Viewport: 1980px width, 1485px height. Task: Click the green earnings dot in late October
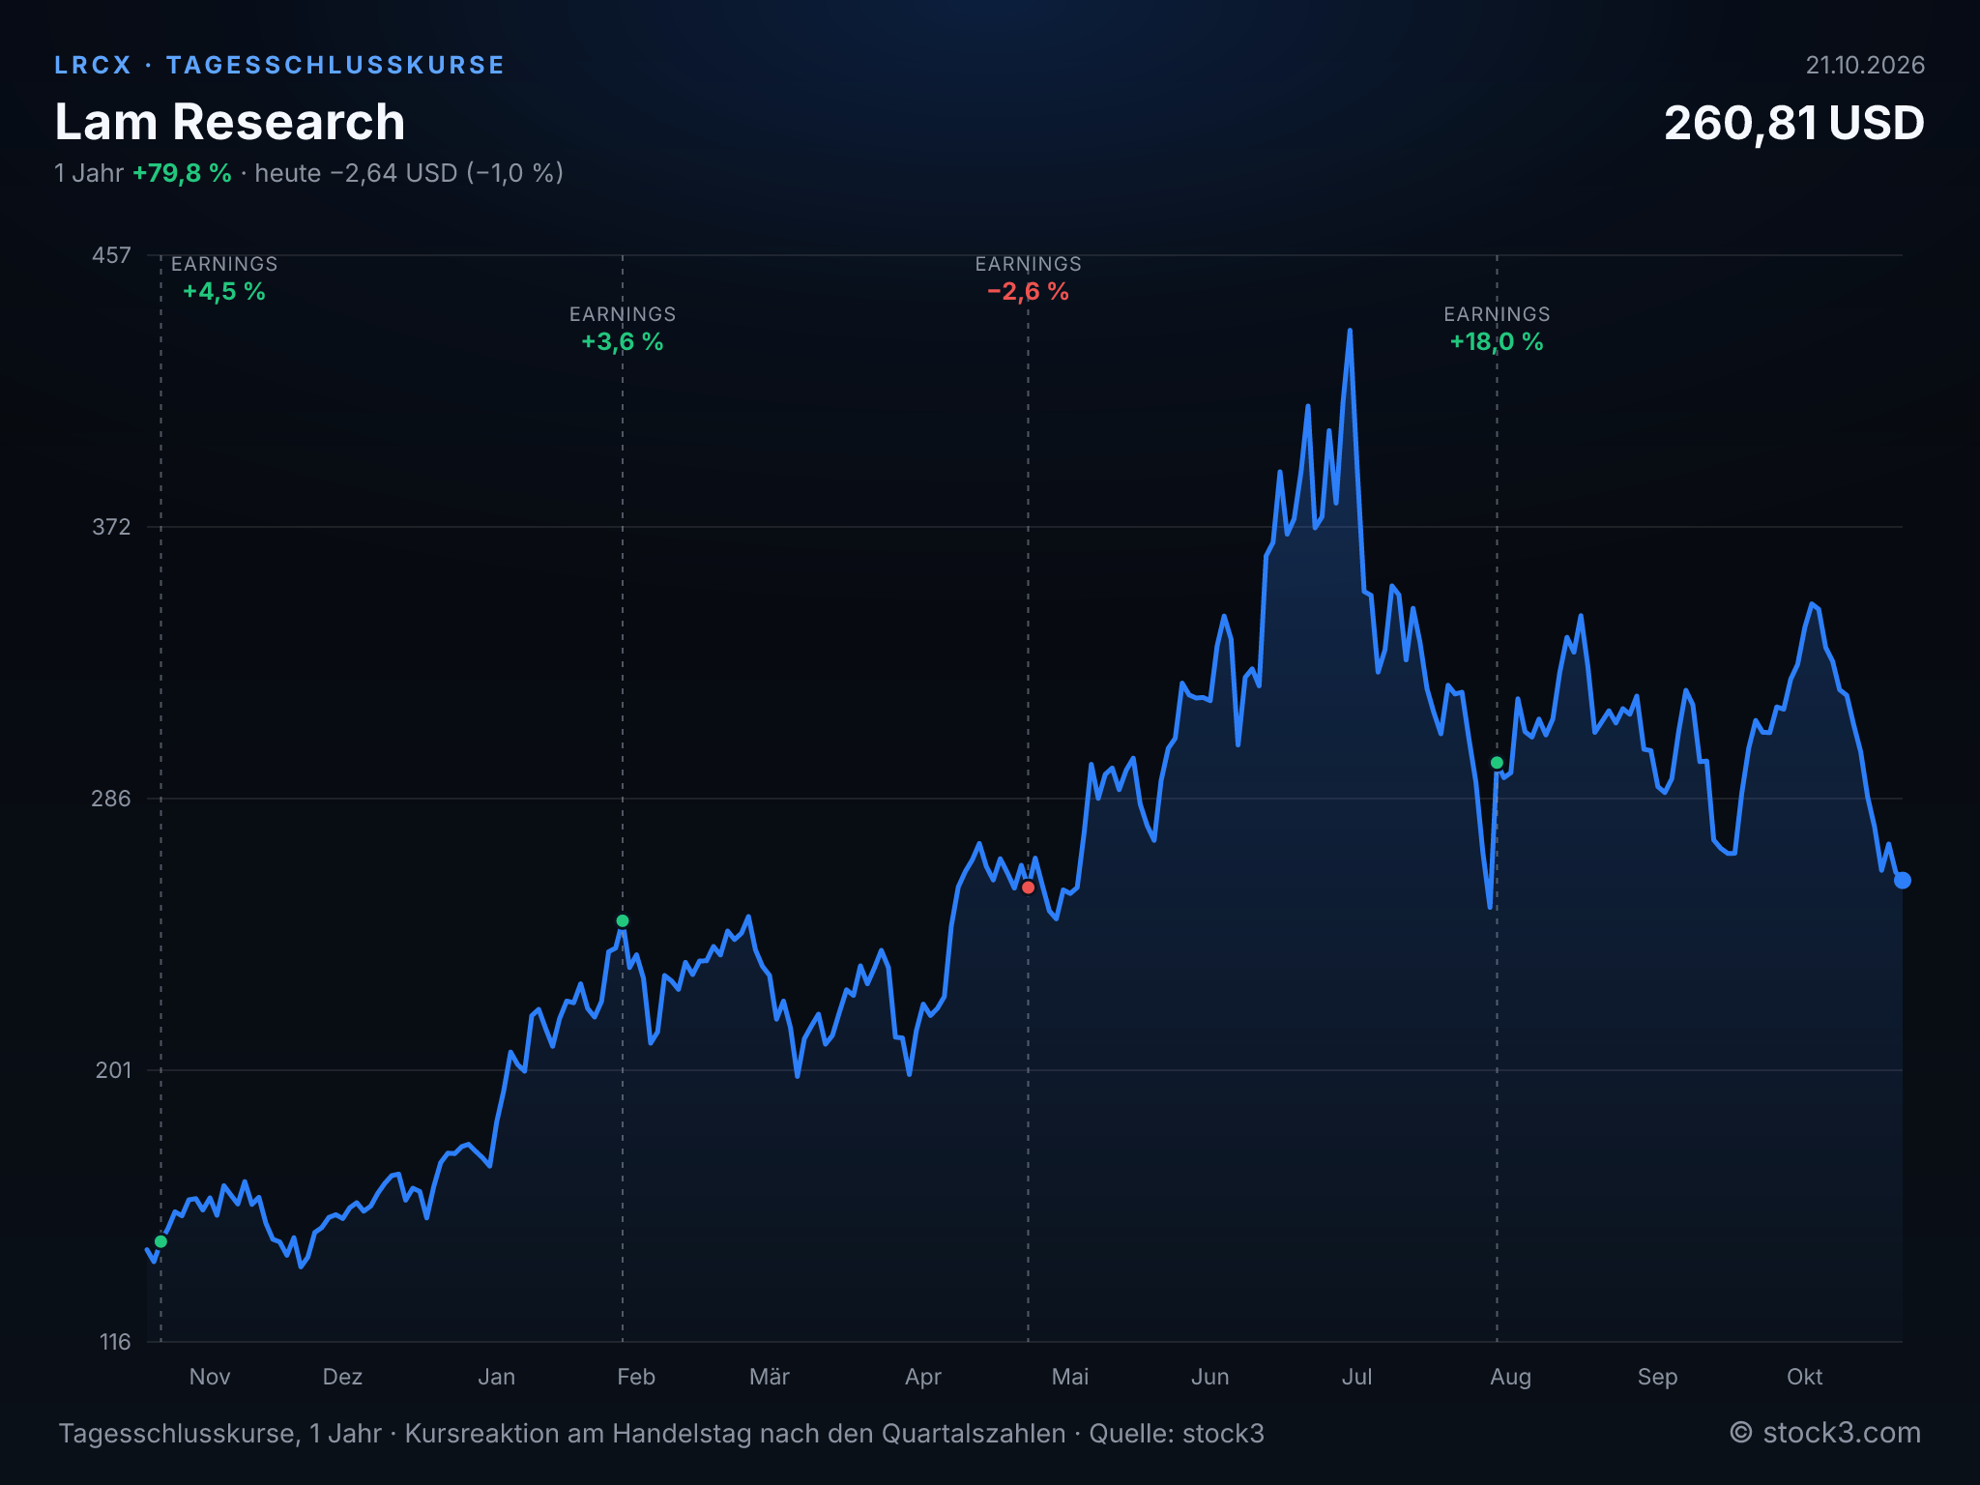point(161,1241)
